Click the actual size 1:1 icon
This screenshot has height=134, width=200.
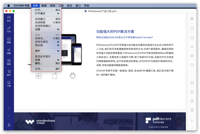point(192,83)
